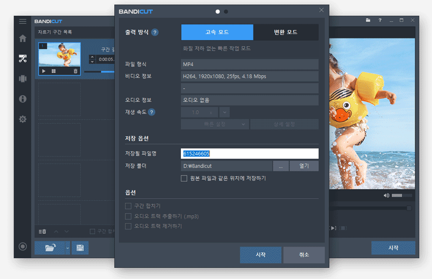Close the export dialog
The height and width of the screenshot is (279, 432).
click(321, 10)
